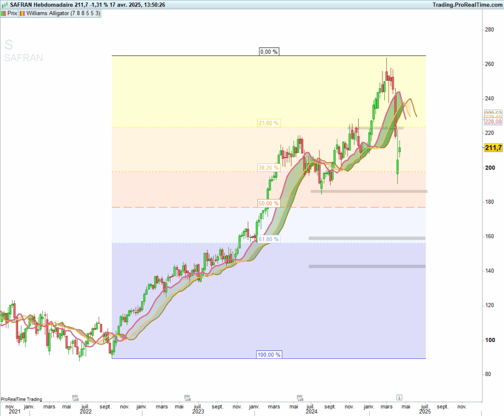Click the red-green Prix color icon
Viewport: 504px width, 416px height.
4,14
